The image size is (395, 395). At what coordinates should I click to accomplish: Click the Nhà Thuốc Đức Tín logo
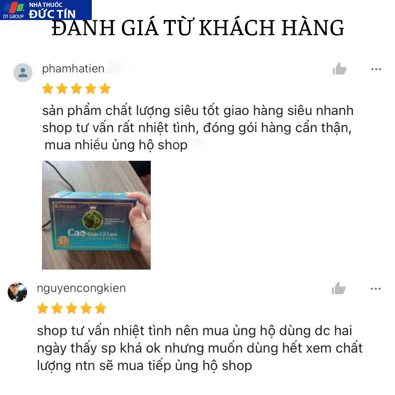(46, 10)
